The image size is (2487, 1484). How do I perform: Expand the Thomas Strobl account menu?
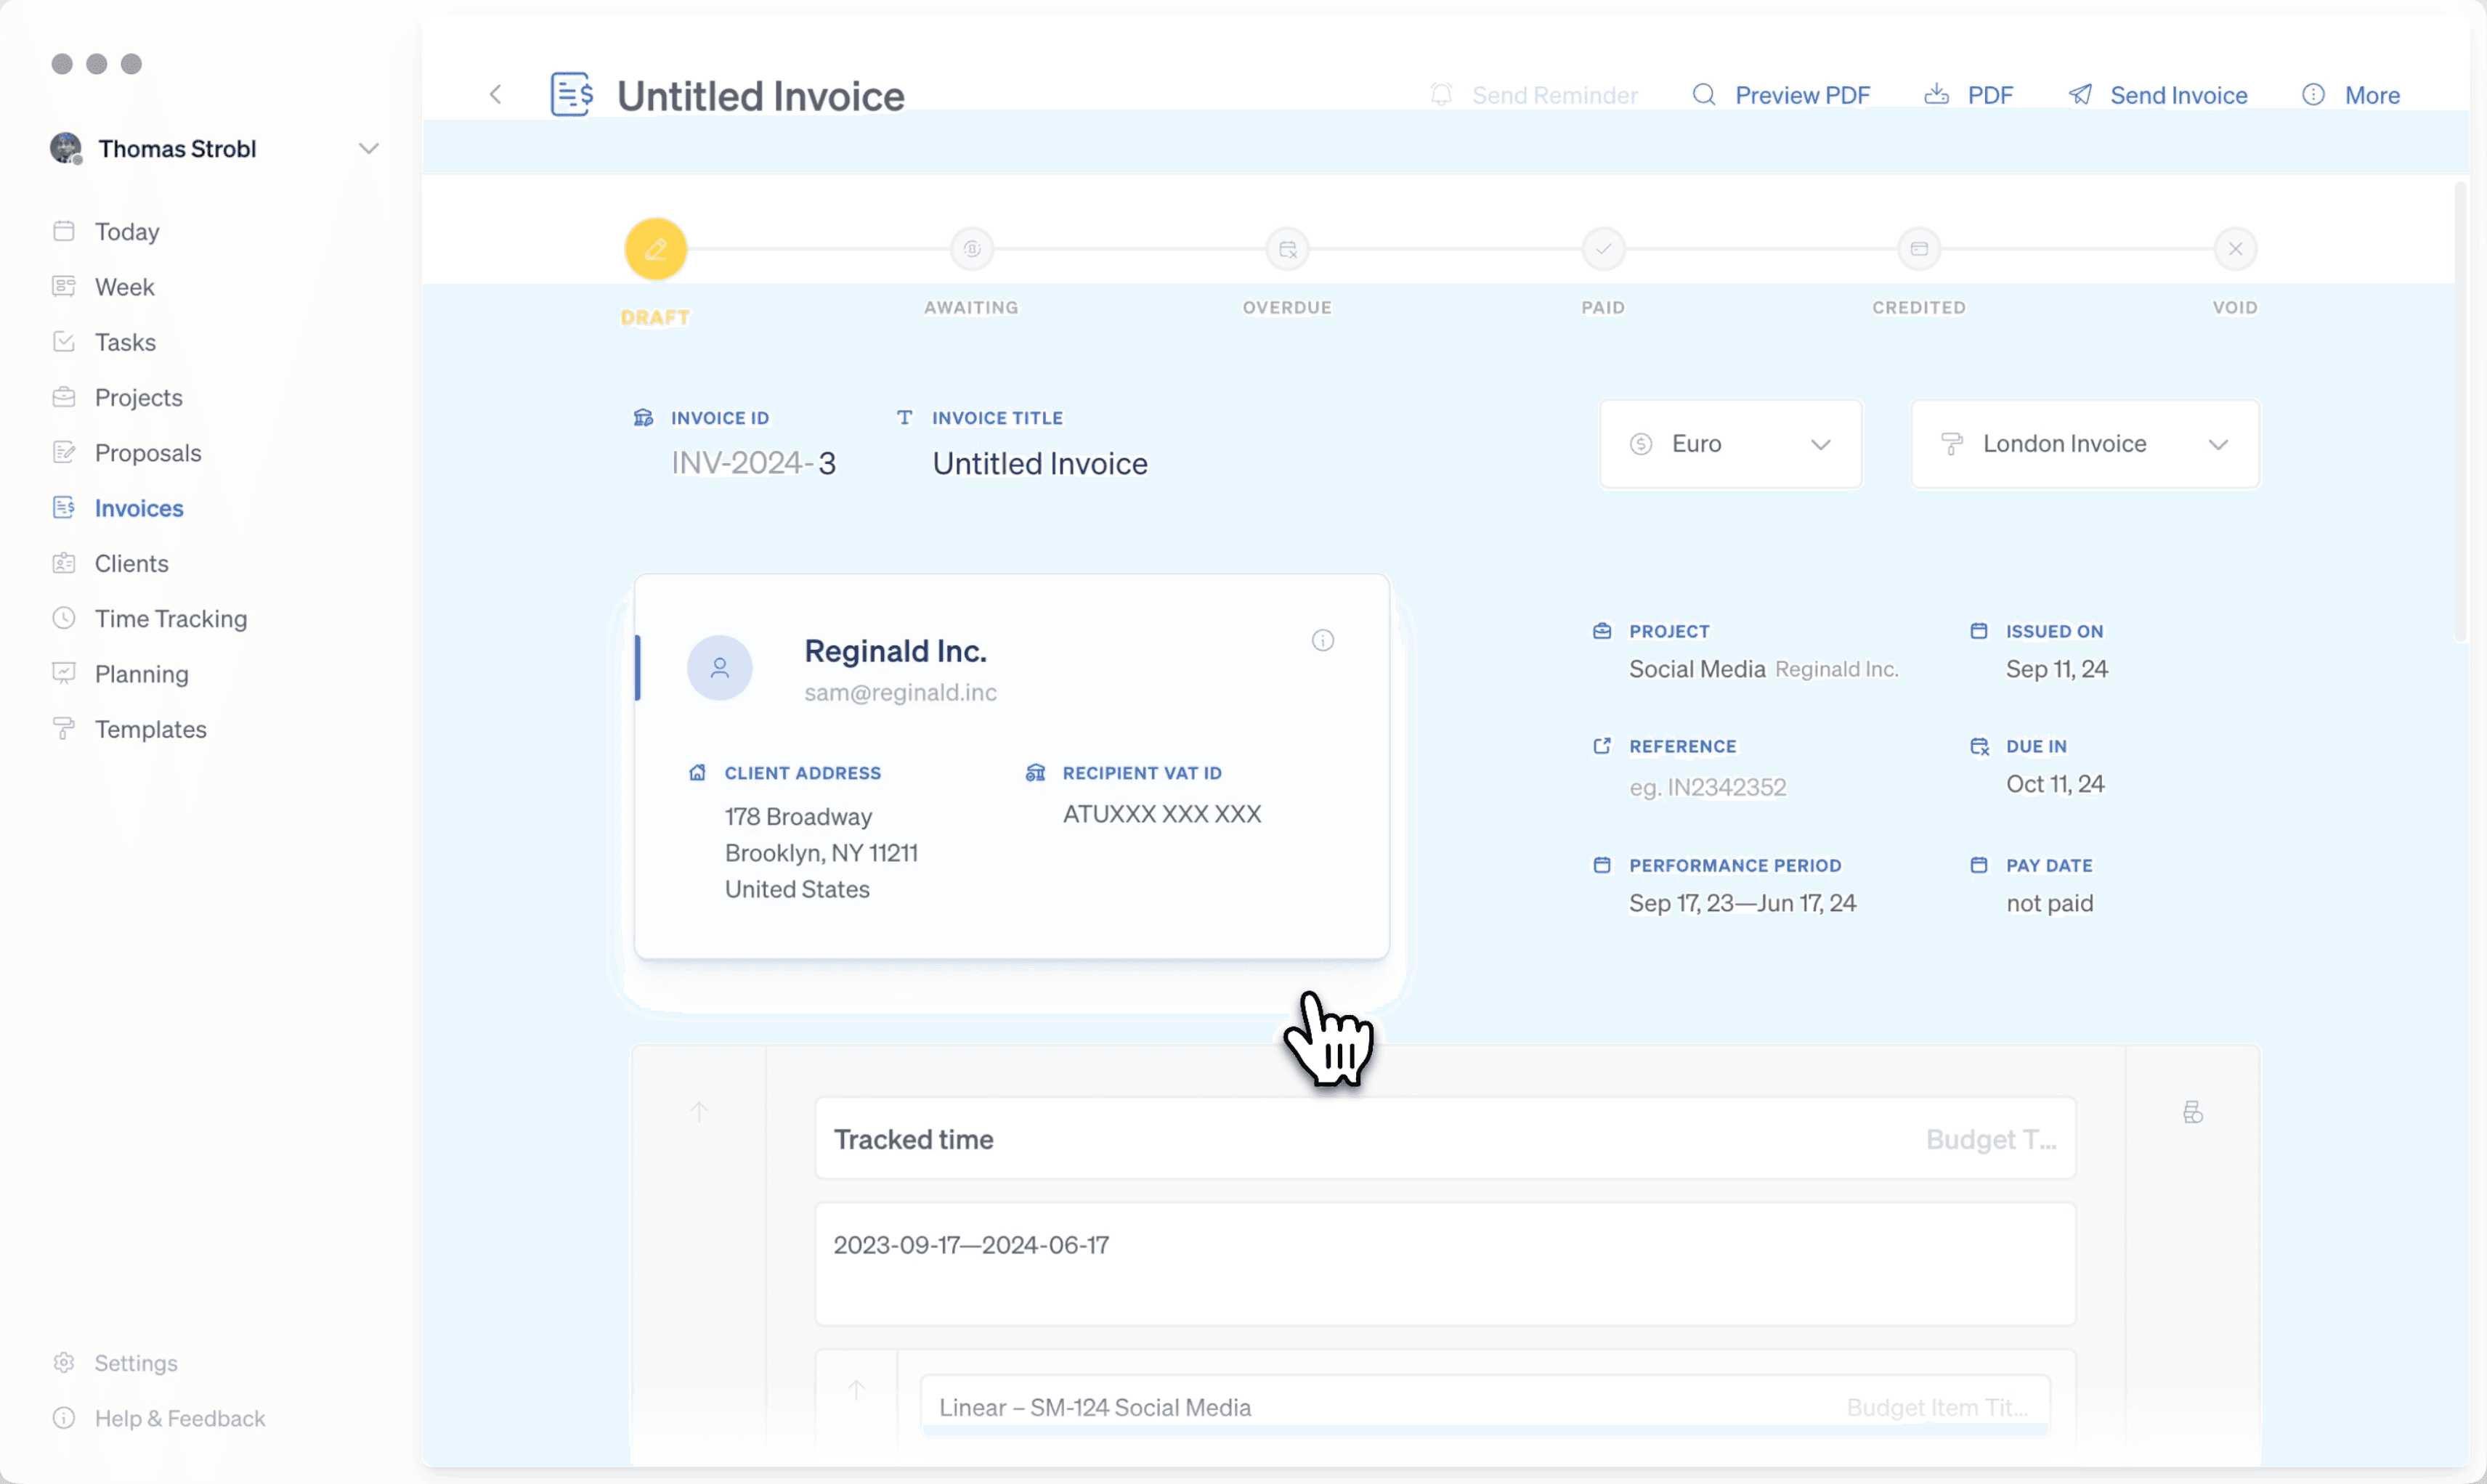[368, 149]
